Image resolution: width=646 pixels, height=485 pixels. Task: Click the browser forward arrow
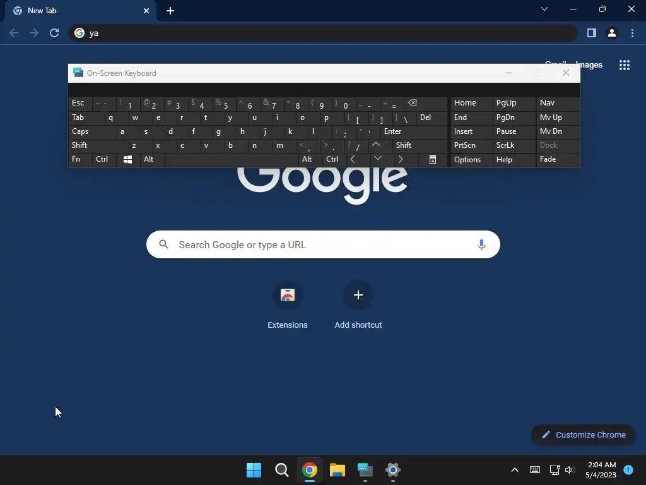(x=34, y=33)
